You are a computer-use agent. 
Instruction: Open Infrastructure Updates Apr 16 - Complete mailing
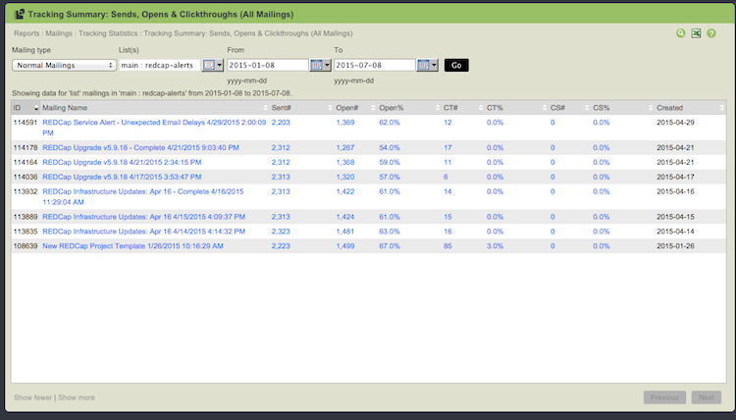(143, 196)
